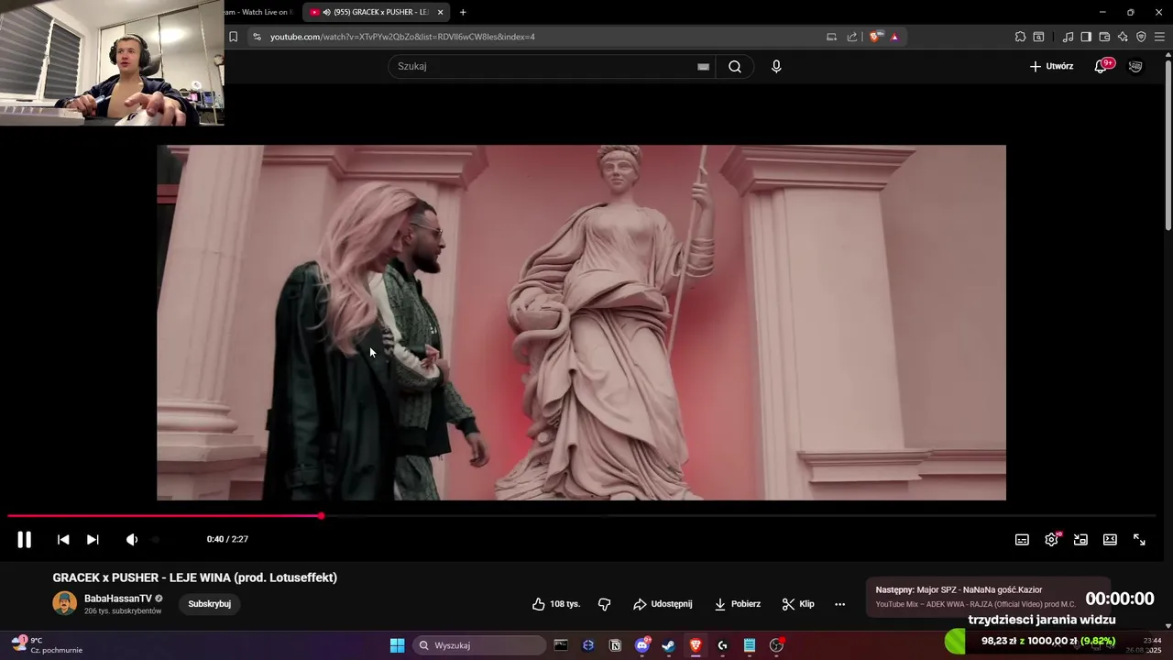This screenshot has width=1173, height=660.
Task: Open browser extensions puzzle icon
Action: coord(1020,37)
